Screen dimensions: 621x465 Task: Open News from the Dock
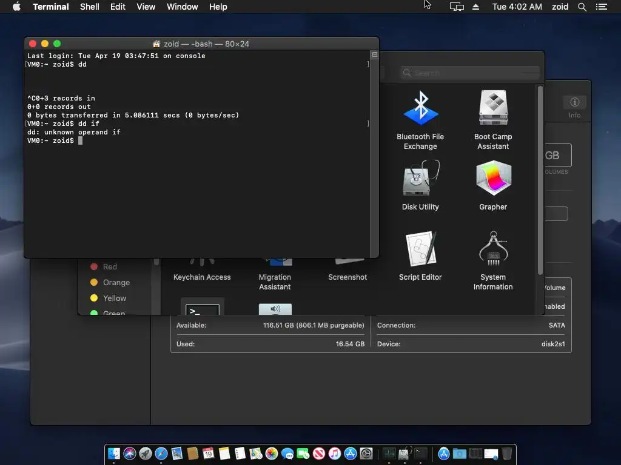coord(319,453)
